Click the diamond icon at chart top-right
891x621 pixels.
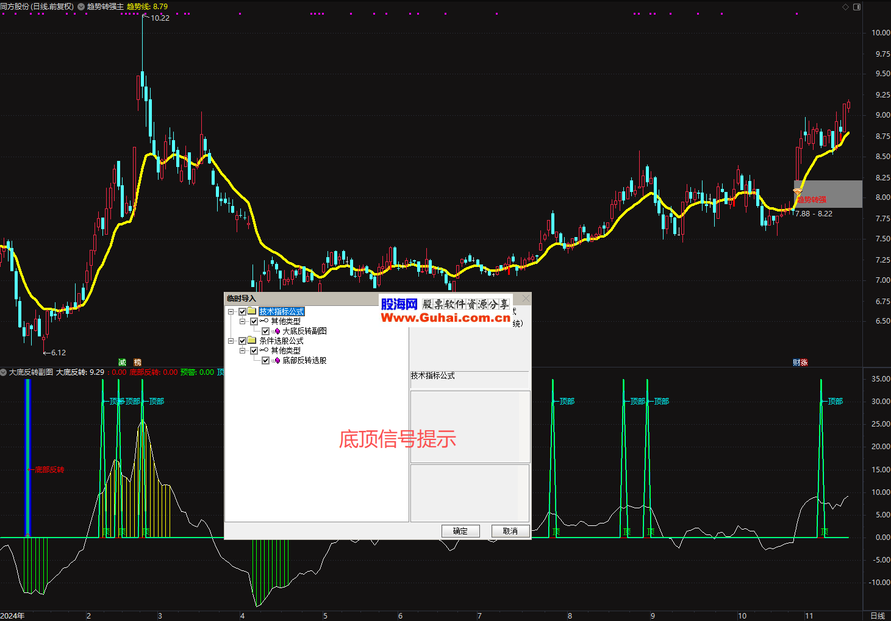coord(845,7)
